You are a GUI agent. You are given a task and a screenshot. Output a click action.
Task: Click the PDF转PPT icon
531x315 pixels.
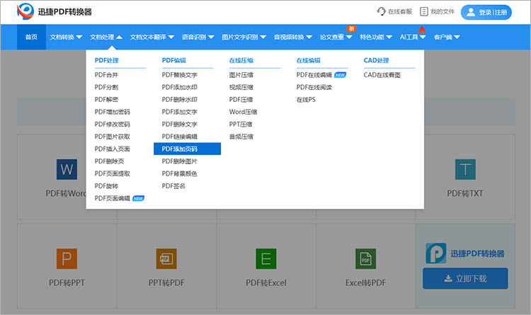tap(67, 259)
